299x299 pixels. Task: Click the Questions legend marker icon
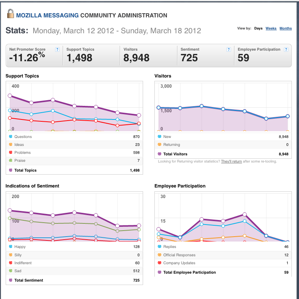point(11,136)
